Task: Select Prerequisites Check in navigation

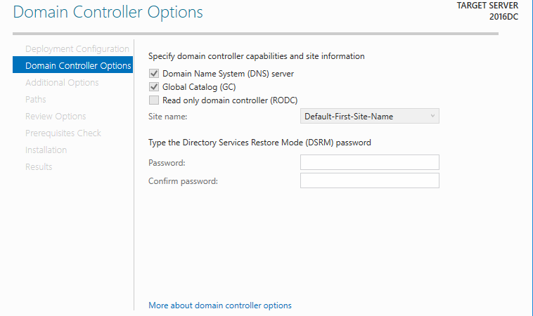Action: click(63, 133)
